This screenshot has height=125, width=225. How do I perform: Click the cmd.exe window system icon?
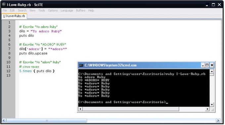point(81,65)
